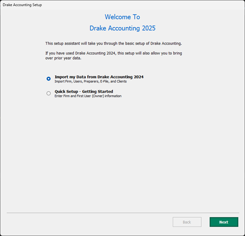This screenshot has width=245, height=236.
Task: Click the 'Welcome To' heading
Action: pyautogui.click(x=122, y=17)
